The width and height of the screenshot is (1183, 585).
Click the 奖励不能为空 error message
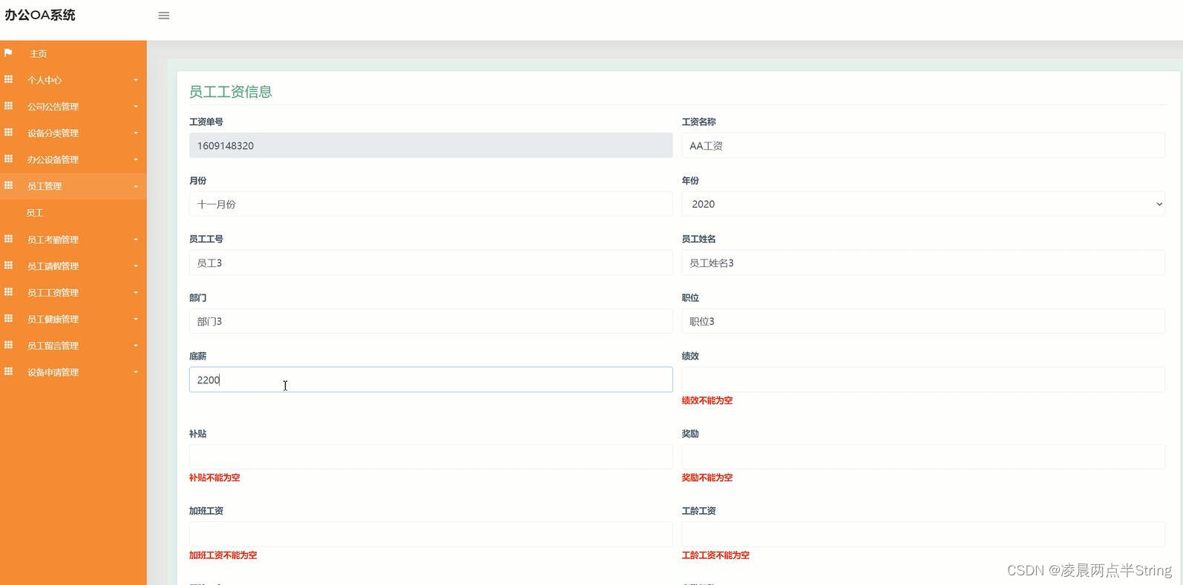(x=707, y=477)
